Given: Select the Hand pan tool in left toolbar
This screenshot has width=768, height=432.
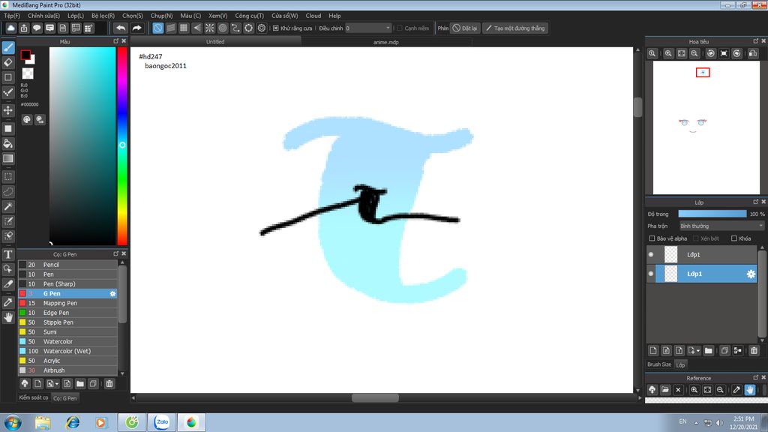Looking at the screenshot, I should (x=8, y=317).
